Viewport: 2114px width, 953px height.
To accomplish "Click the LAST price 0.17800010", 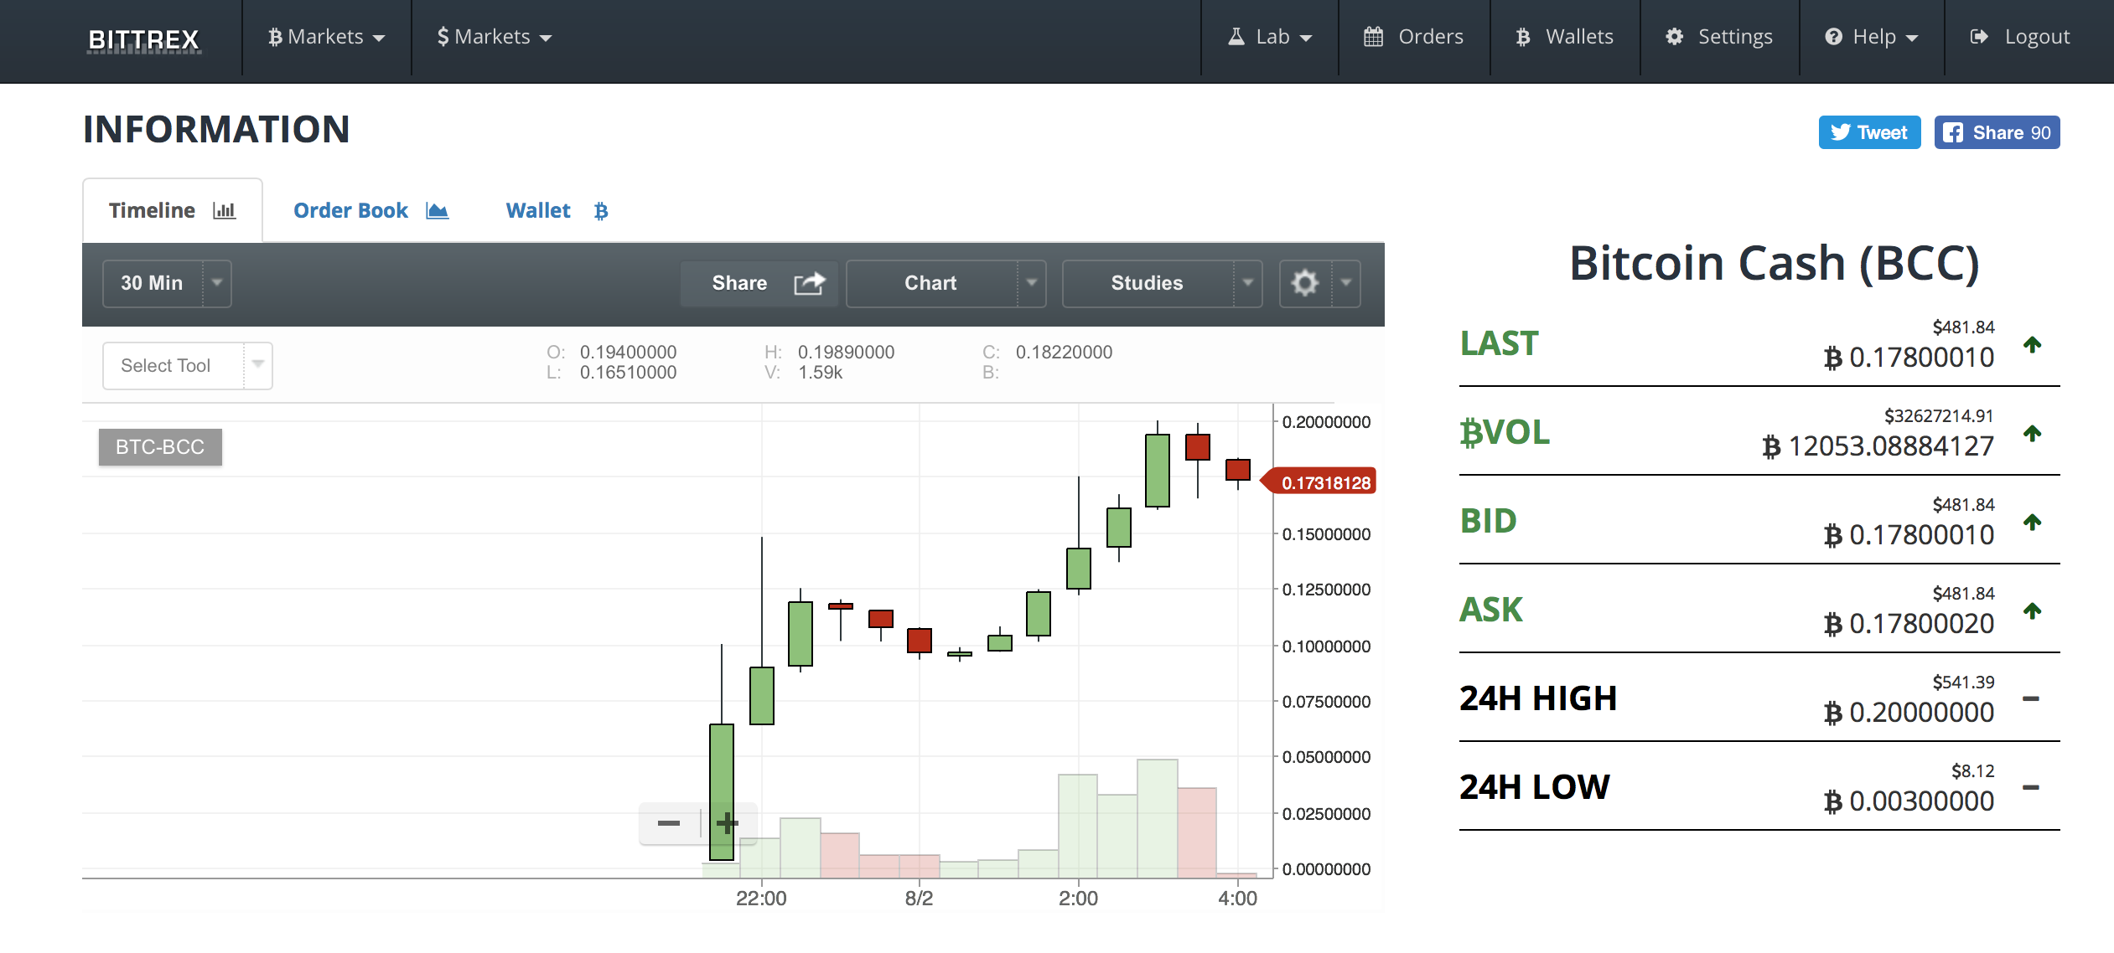I will click(1909, 358).
